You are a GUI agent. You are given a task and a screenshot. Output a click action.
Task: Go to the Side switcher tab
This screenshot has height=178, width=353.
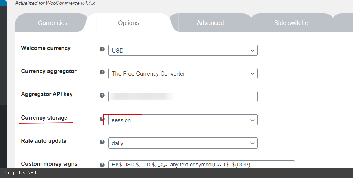(292, 23)
